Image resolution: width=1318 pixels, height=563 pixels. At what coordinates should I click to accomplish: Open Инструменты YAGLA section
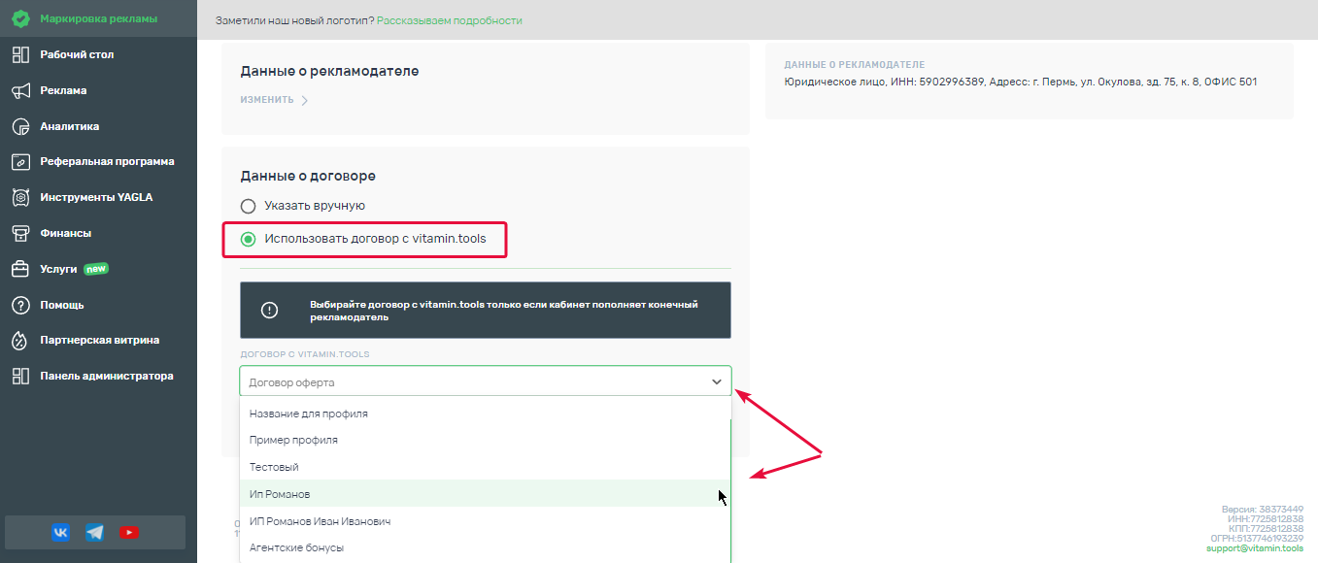click(x=96, y=197)
